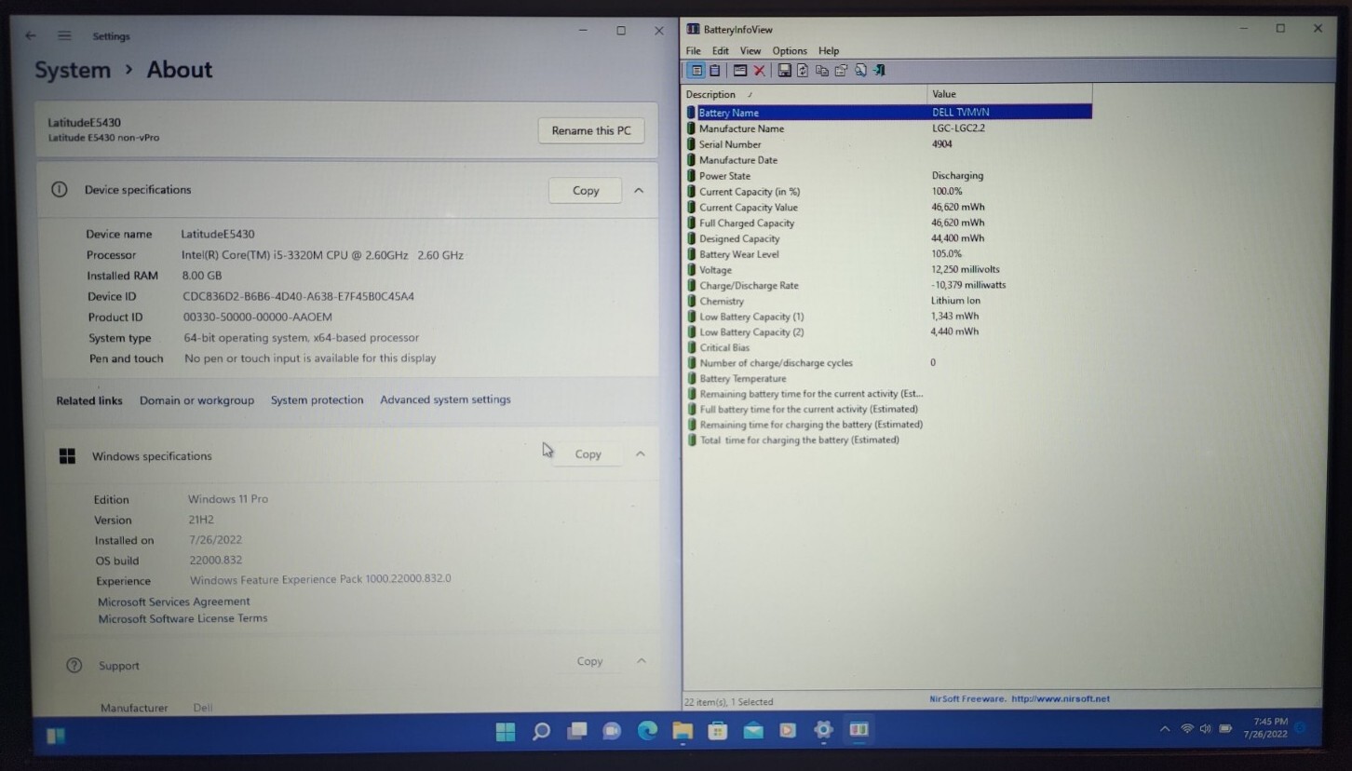Select the Power State row
Image resolution: width=1352 pixels, height=771 pixels.
[x=888, y=175]
